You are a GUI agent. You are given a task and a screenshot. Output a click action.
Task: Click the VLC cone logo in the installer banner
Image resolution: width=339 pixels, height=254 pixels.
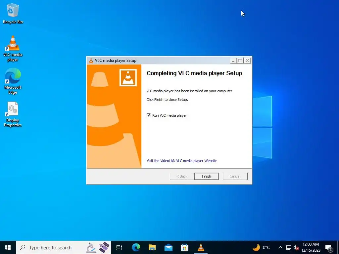[x=128, y=77]
